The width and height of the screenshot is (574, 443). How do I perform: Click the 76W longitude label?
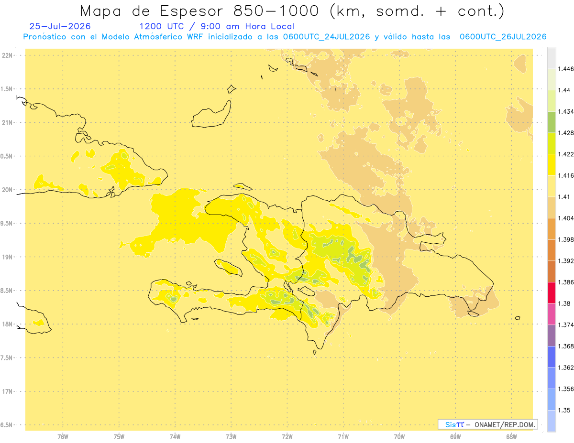63,437
